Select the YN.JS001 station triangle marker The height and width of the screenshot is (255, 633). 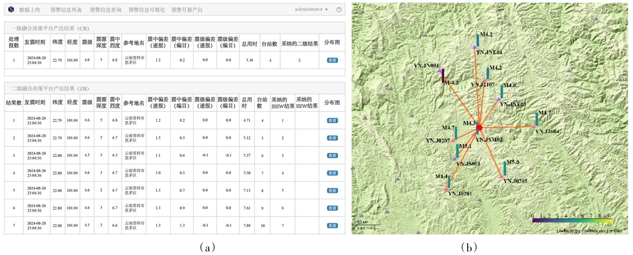coord(455,159)
